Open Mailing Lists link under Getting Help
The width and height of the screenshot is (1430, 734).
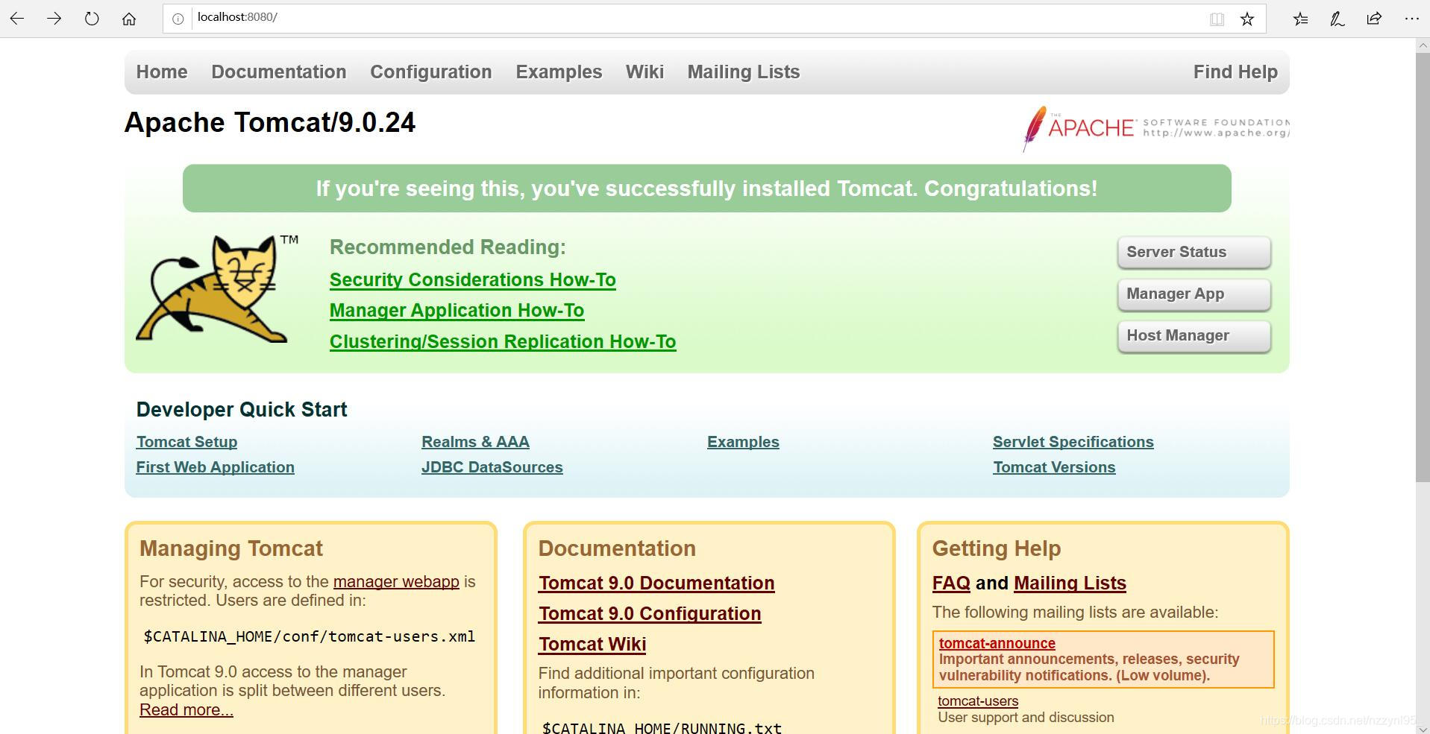point(1070,583)
